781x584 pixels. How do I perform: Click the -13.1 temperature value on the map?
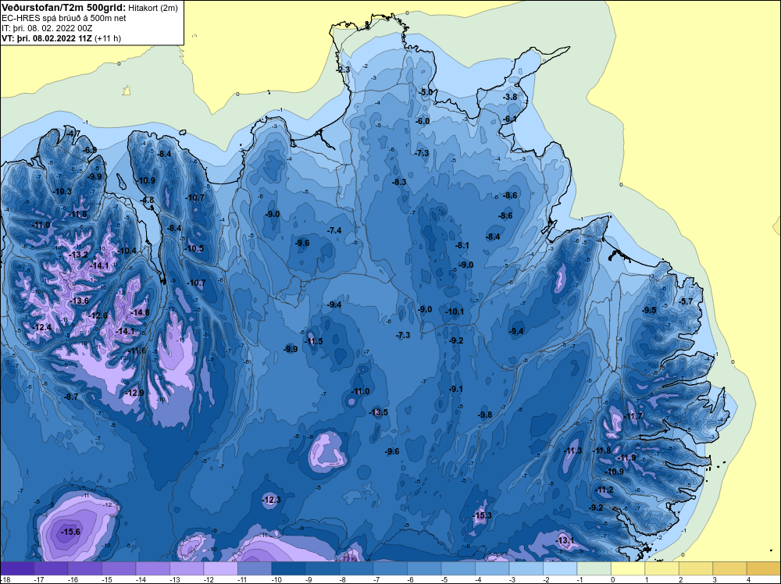point(565,540)
